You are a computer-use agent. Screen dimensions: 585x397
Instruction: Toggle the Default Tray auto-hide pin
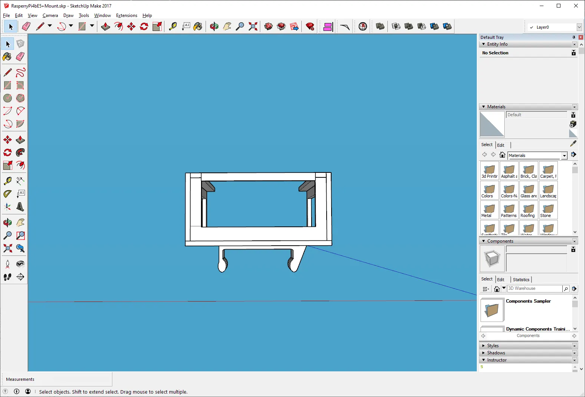point(574,37)
